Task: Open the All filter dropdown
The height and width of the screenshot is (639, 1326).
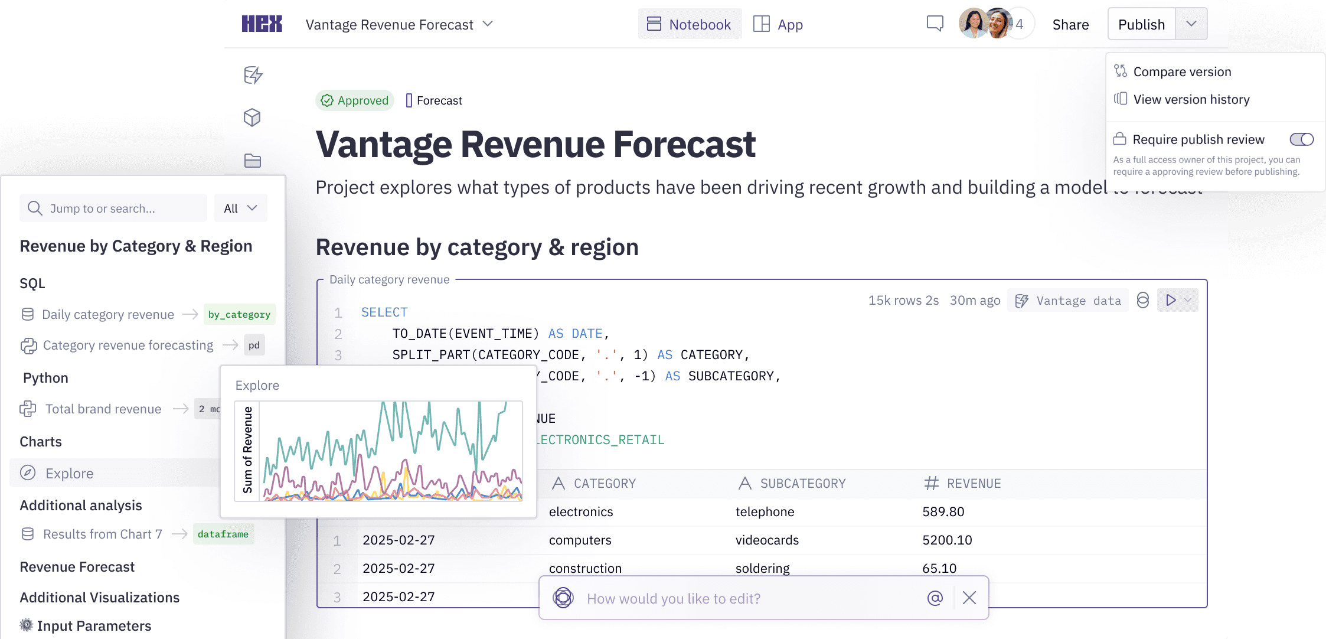Action: tap(240, 208)
